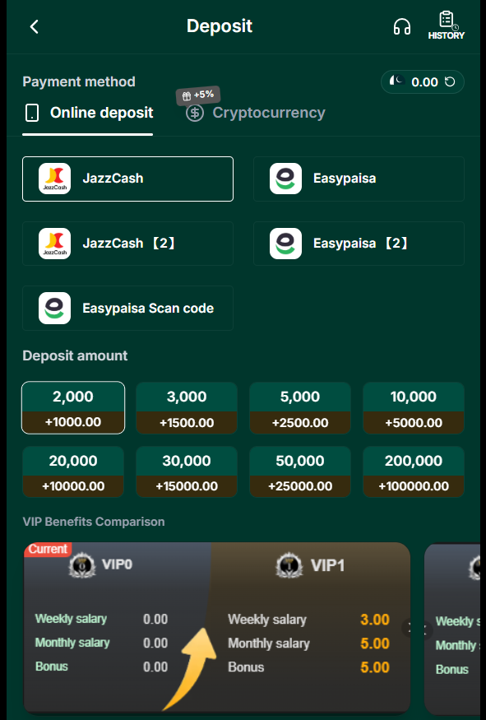Select the Online deposit tab
The image size is (486, 720).
(x=88, y=113)
